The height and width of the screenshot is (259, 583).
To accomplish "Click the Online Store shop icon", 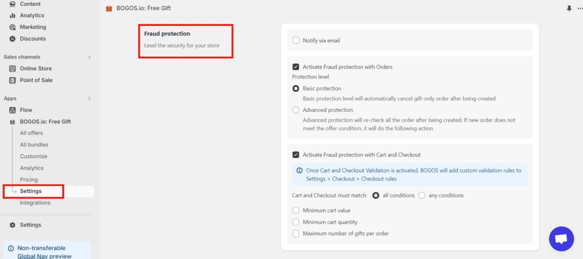I will [13, 69].
